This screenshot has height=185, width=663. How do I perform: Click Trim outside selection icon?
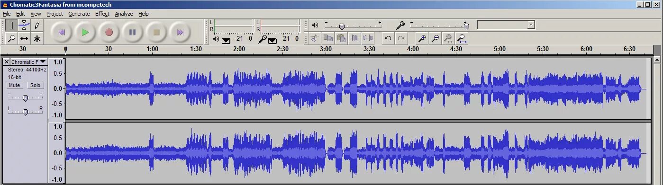[354, 38]
